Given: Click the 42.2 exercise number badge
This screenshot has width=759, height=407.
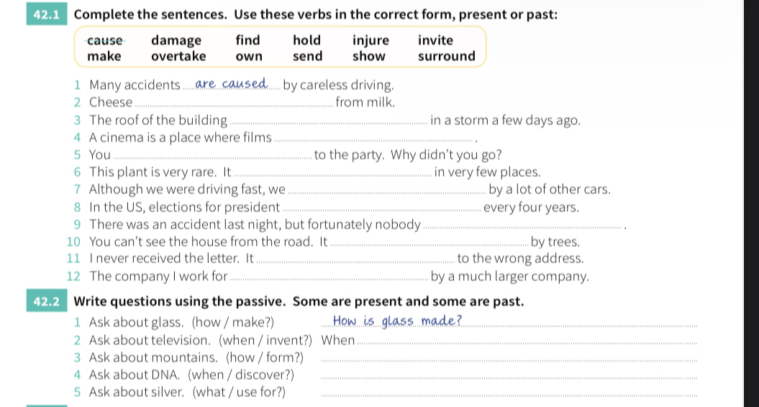Looking at the screenshot, I should [47, 301].
